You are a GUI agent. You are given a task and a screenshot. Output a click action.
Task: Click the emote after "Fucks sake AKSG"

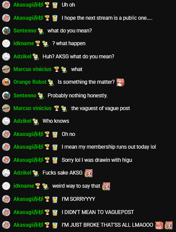coord(88,173)
